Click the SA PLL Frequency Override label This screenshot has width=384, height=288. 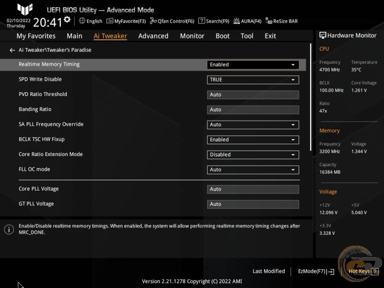(x=51, y=124)
